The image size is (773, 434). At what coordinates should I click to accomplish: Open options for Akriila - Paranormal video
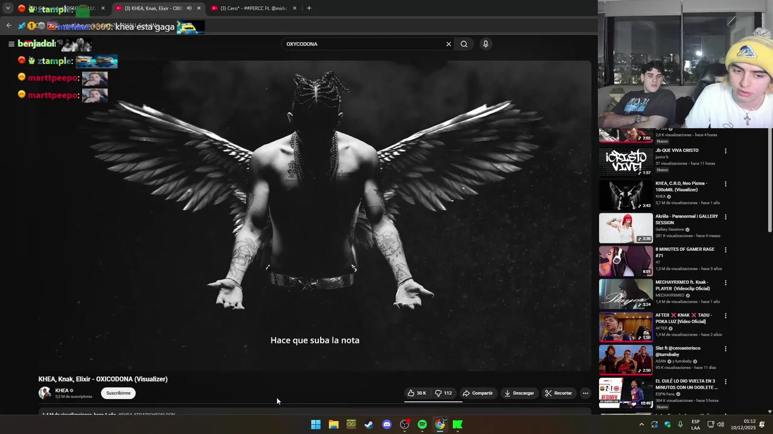[x=725, y=217]
